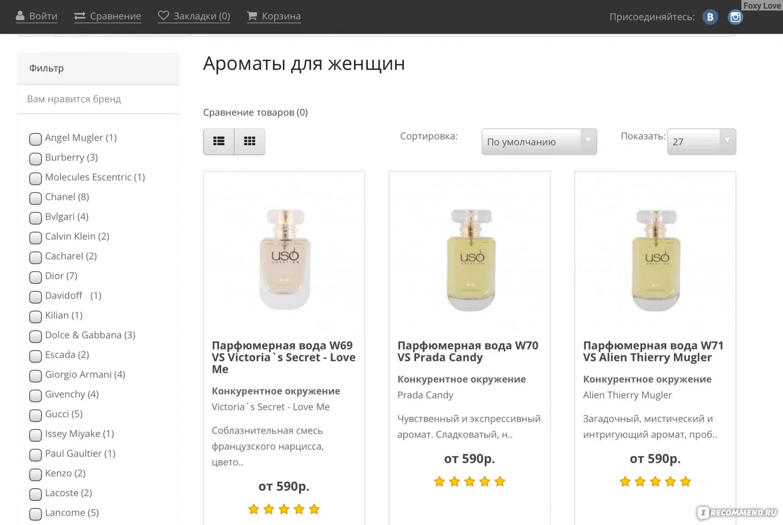The height and width of the screenshot is (525, 783).
Task: Click the Вам нравится бренд heading
Action: click(x=74, y=99)
